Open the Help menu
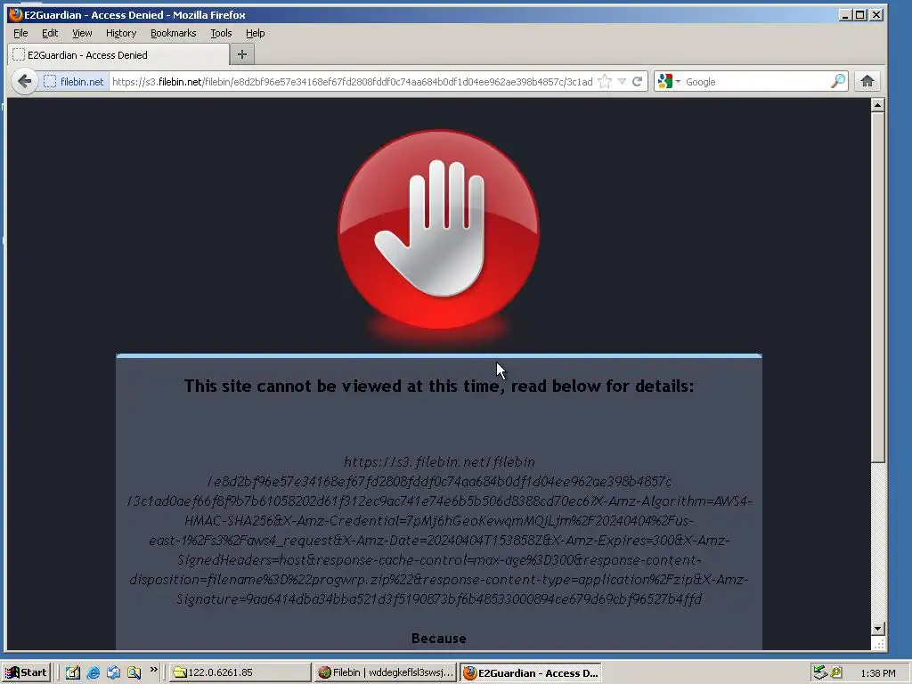The image size is (912, 684). click(x=255, y=33)
